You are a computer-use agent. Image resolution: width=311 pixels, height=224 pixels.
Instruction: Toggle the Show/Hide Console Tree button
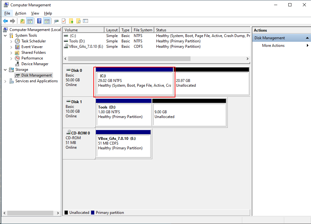(x=30, y=21)
